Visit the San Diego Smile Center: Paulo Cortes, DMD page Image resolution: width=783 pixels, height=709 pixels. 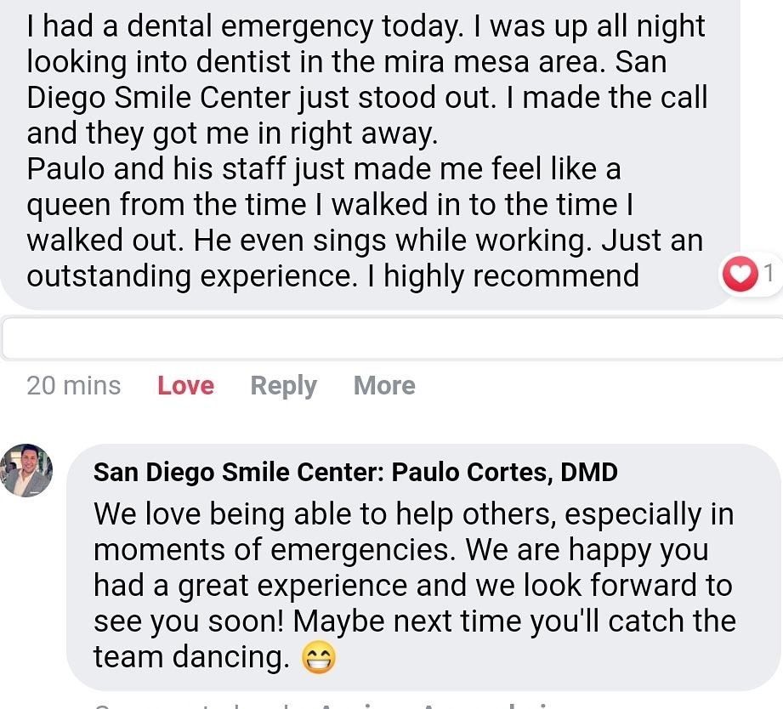click(355, 472)
